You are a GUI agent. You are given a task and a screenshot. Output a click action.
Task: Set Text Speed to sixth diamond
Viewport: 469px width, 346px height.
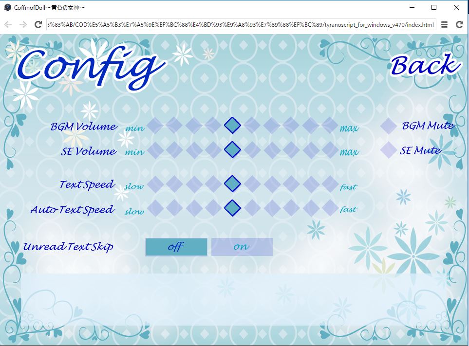point(252,184)
